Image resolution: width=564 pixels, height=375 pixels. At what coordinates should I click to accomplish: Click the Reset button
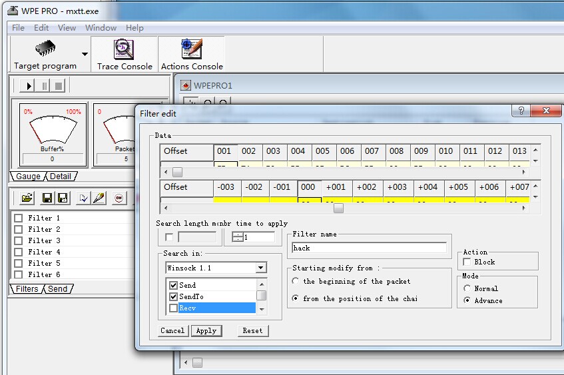[x=253, y=331]
